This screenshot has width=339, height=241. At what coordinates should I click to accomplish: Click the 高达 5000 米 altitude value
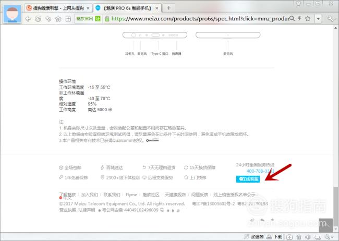pyautogui.click(x=100, y=110)
